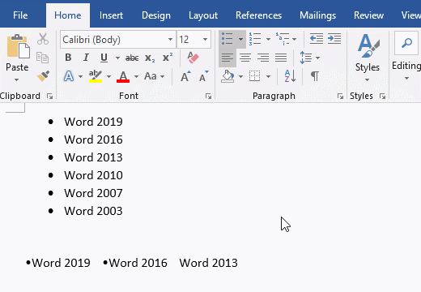Apply yellow text highlight color
This screenshot has width=421, height=292.
96,76
